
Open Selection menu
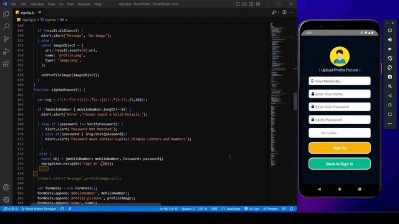[x=37, y=4]
